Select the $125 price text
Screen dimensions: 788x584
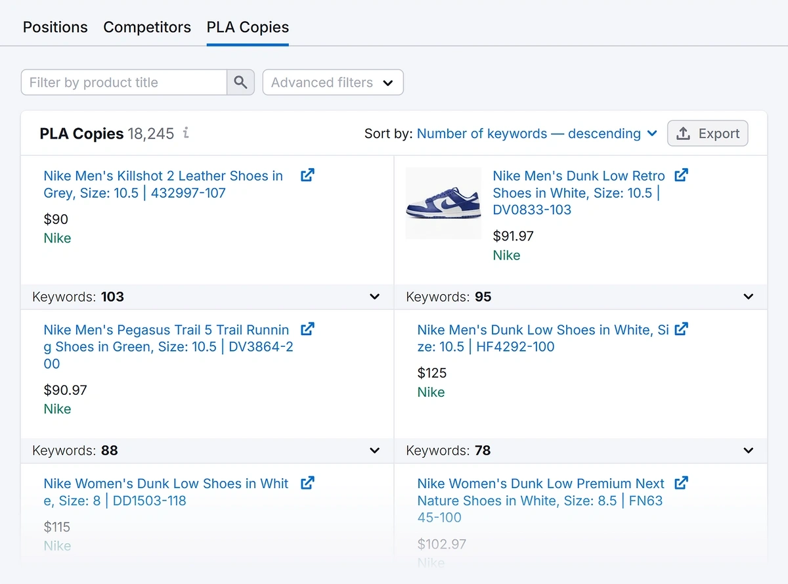(432, 373)
